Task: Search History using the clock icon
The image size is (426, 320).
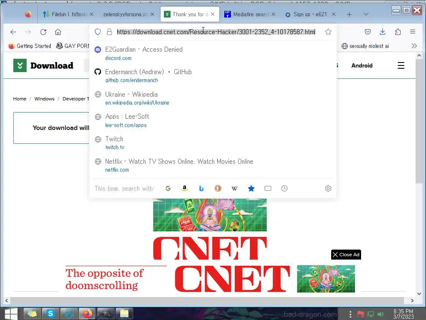Action: (x=285, y=188)
